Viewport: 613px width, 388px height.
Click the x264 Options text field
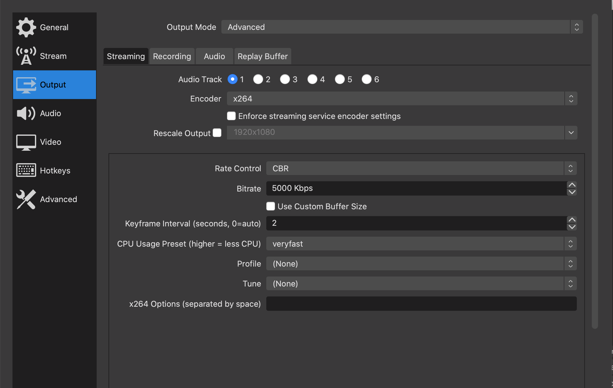(x=421, y=304)
